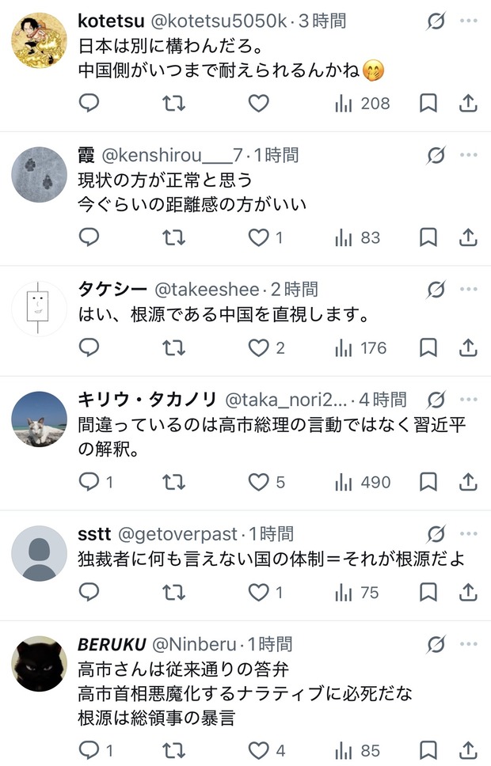Open Grok icon on BERUKU's post
This screenshot has height=766, width=491.
[436, 644]
